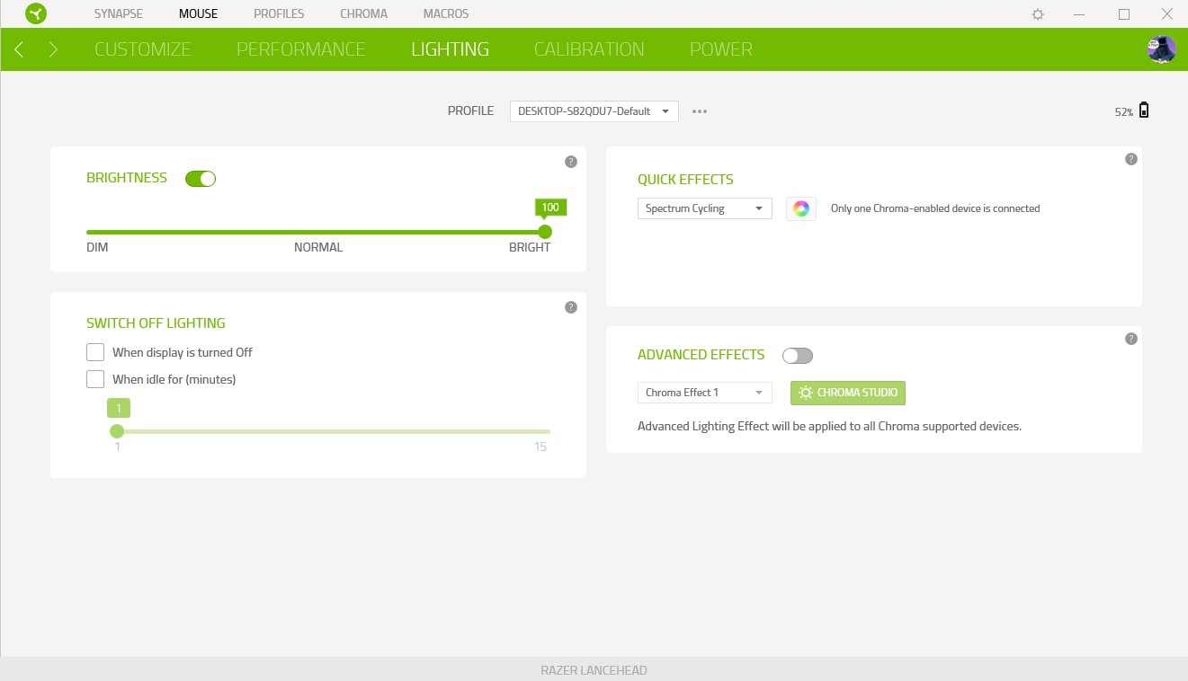Click the back navigation arrow

(x=19, y=49)
